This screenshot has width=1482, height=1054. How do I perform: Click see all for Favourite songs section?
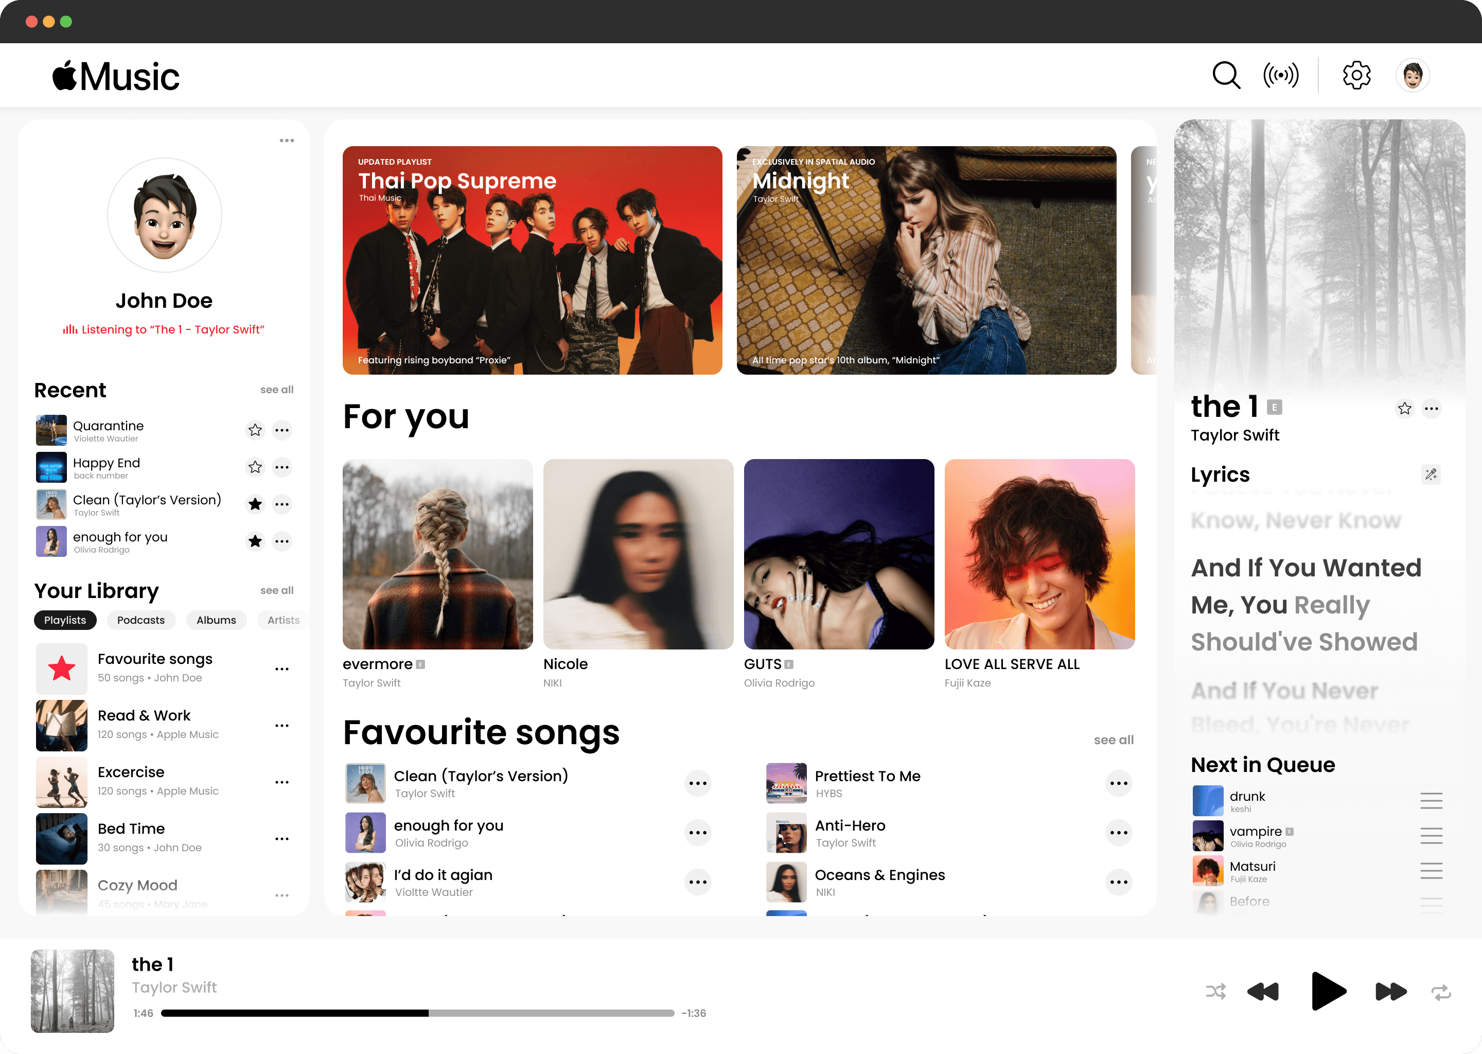click(1113, 740)
